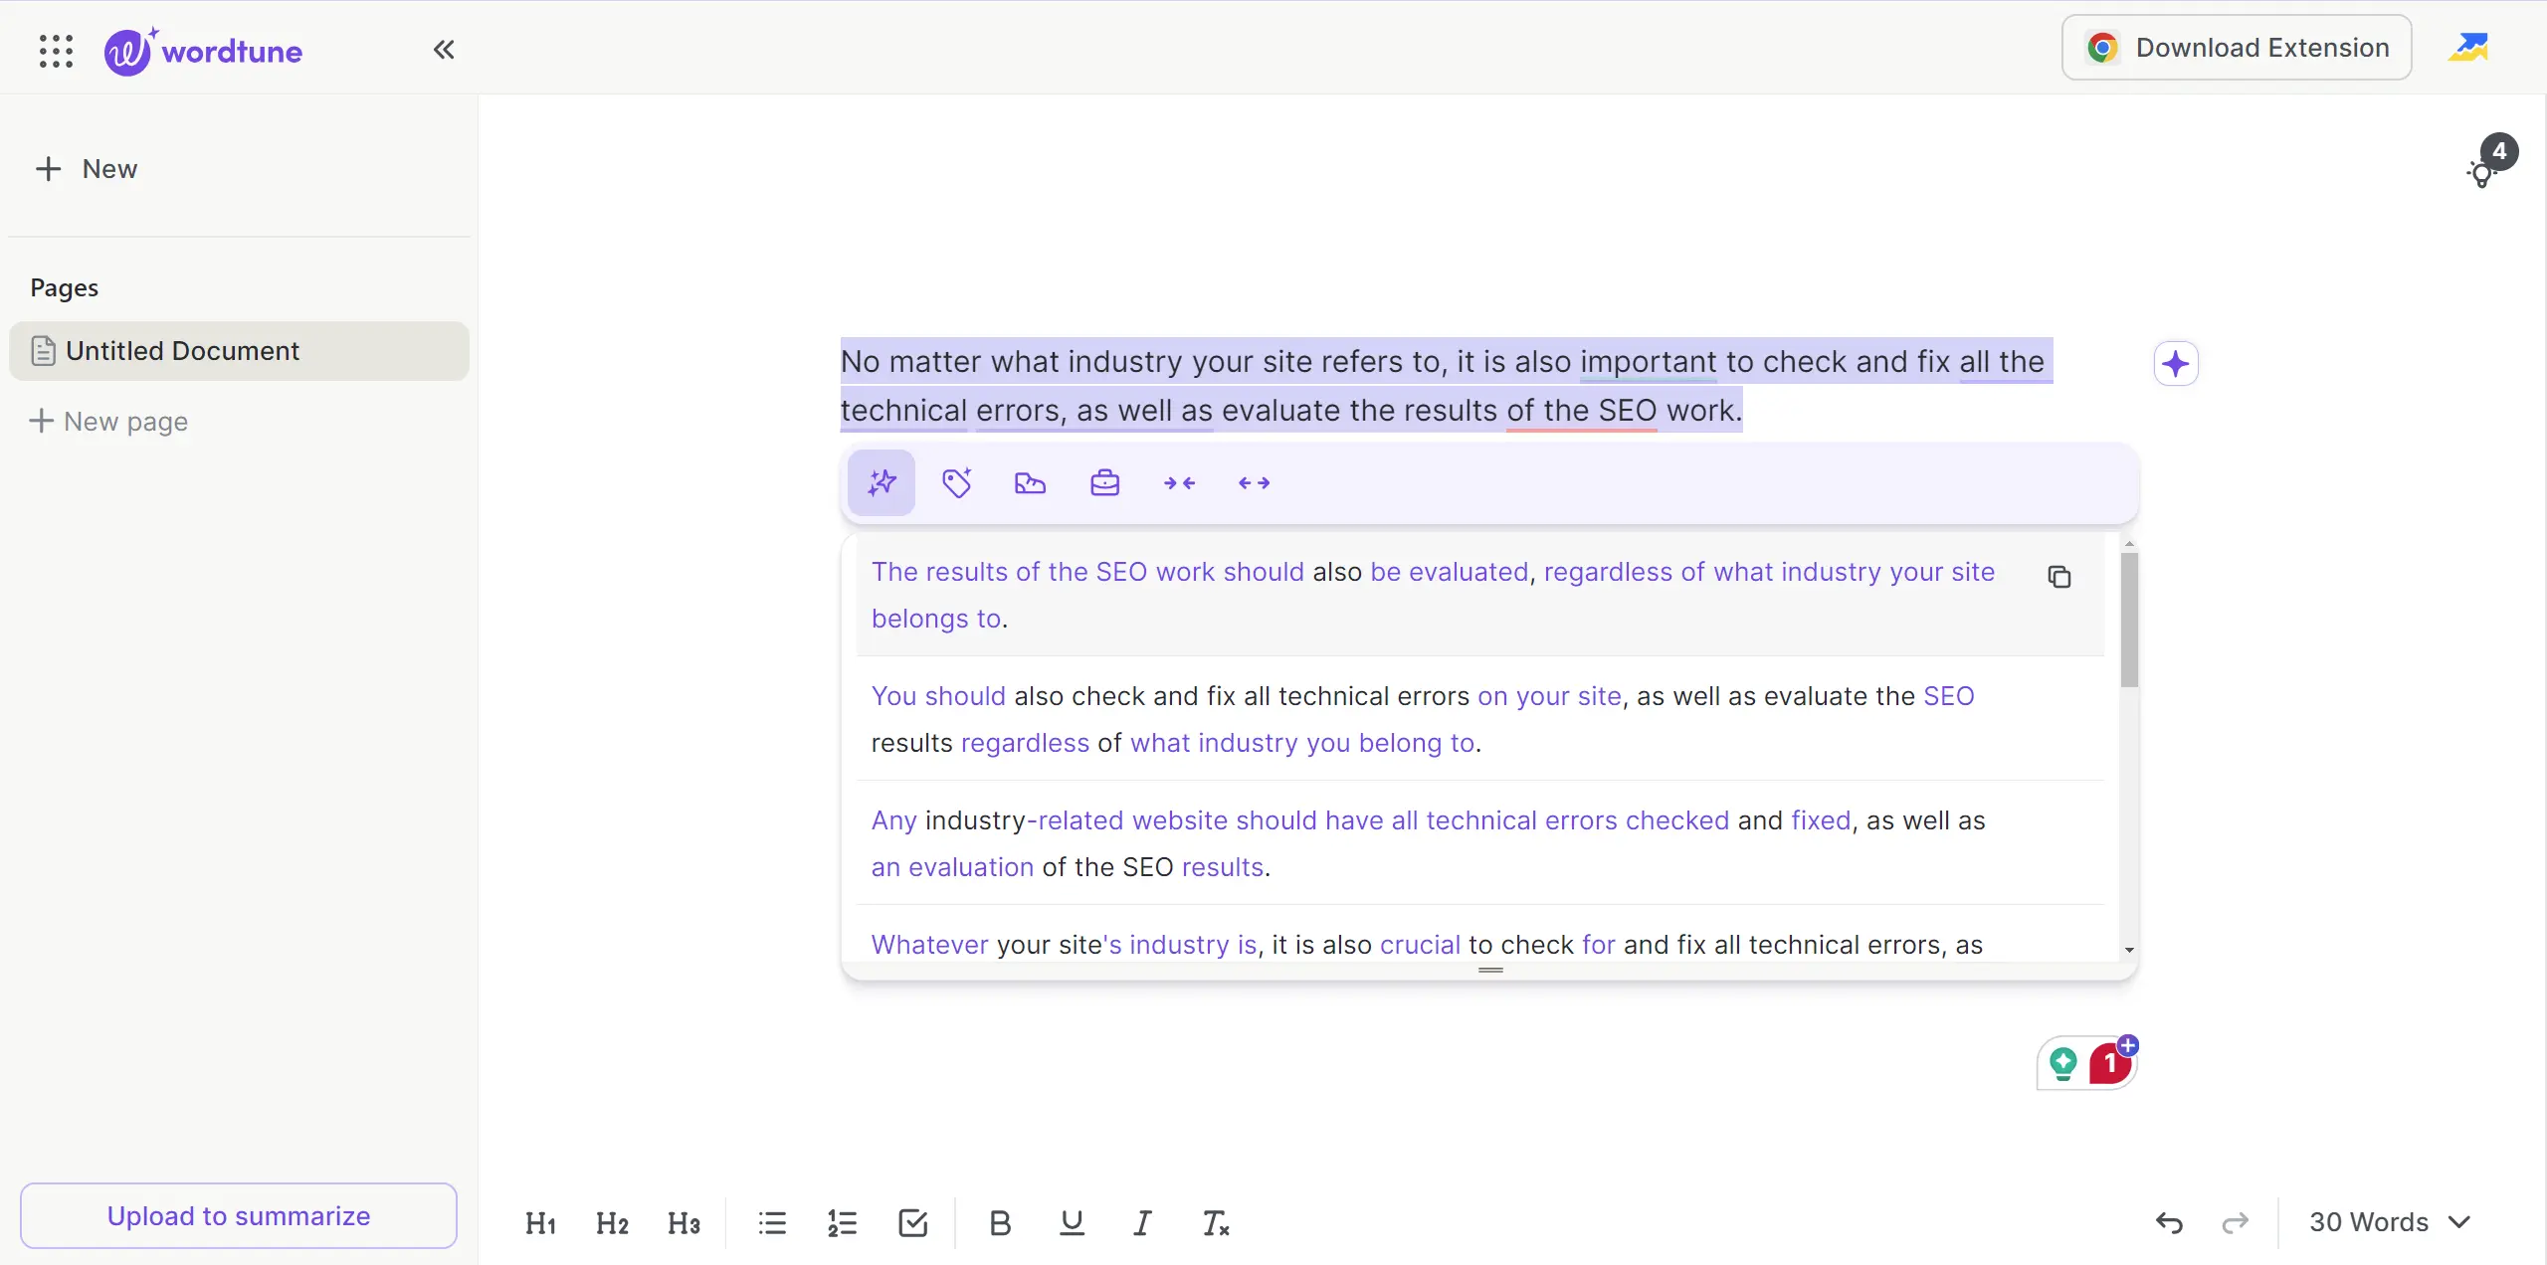Add a New page

[x=108, y=422]
